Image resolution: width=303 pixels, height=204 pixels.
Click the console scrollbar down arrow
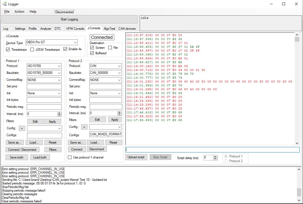(x=297, y=143)
